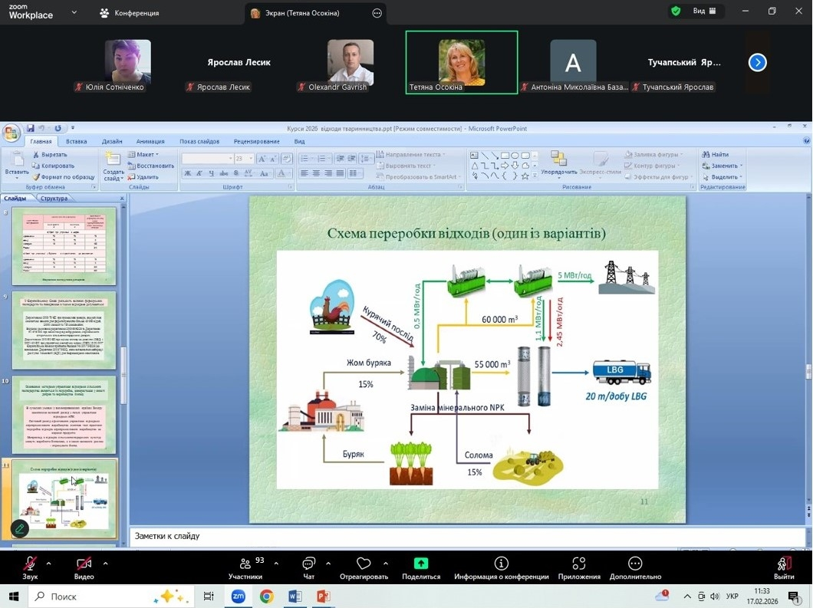
Task: Open the Чат chat panel
Action: (308, 565)
